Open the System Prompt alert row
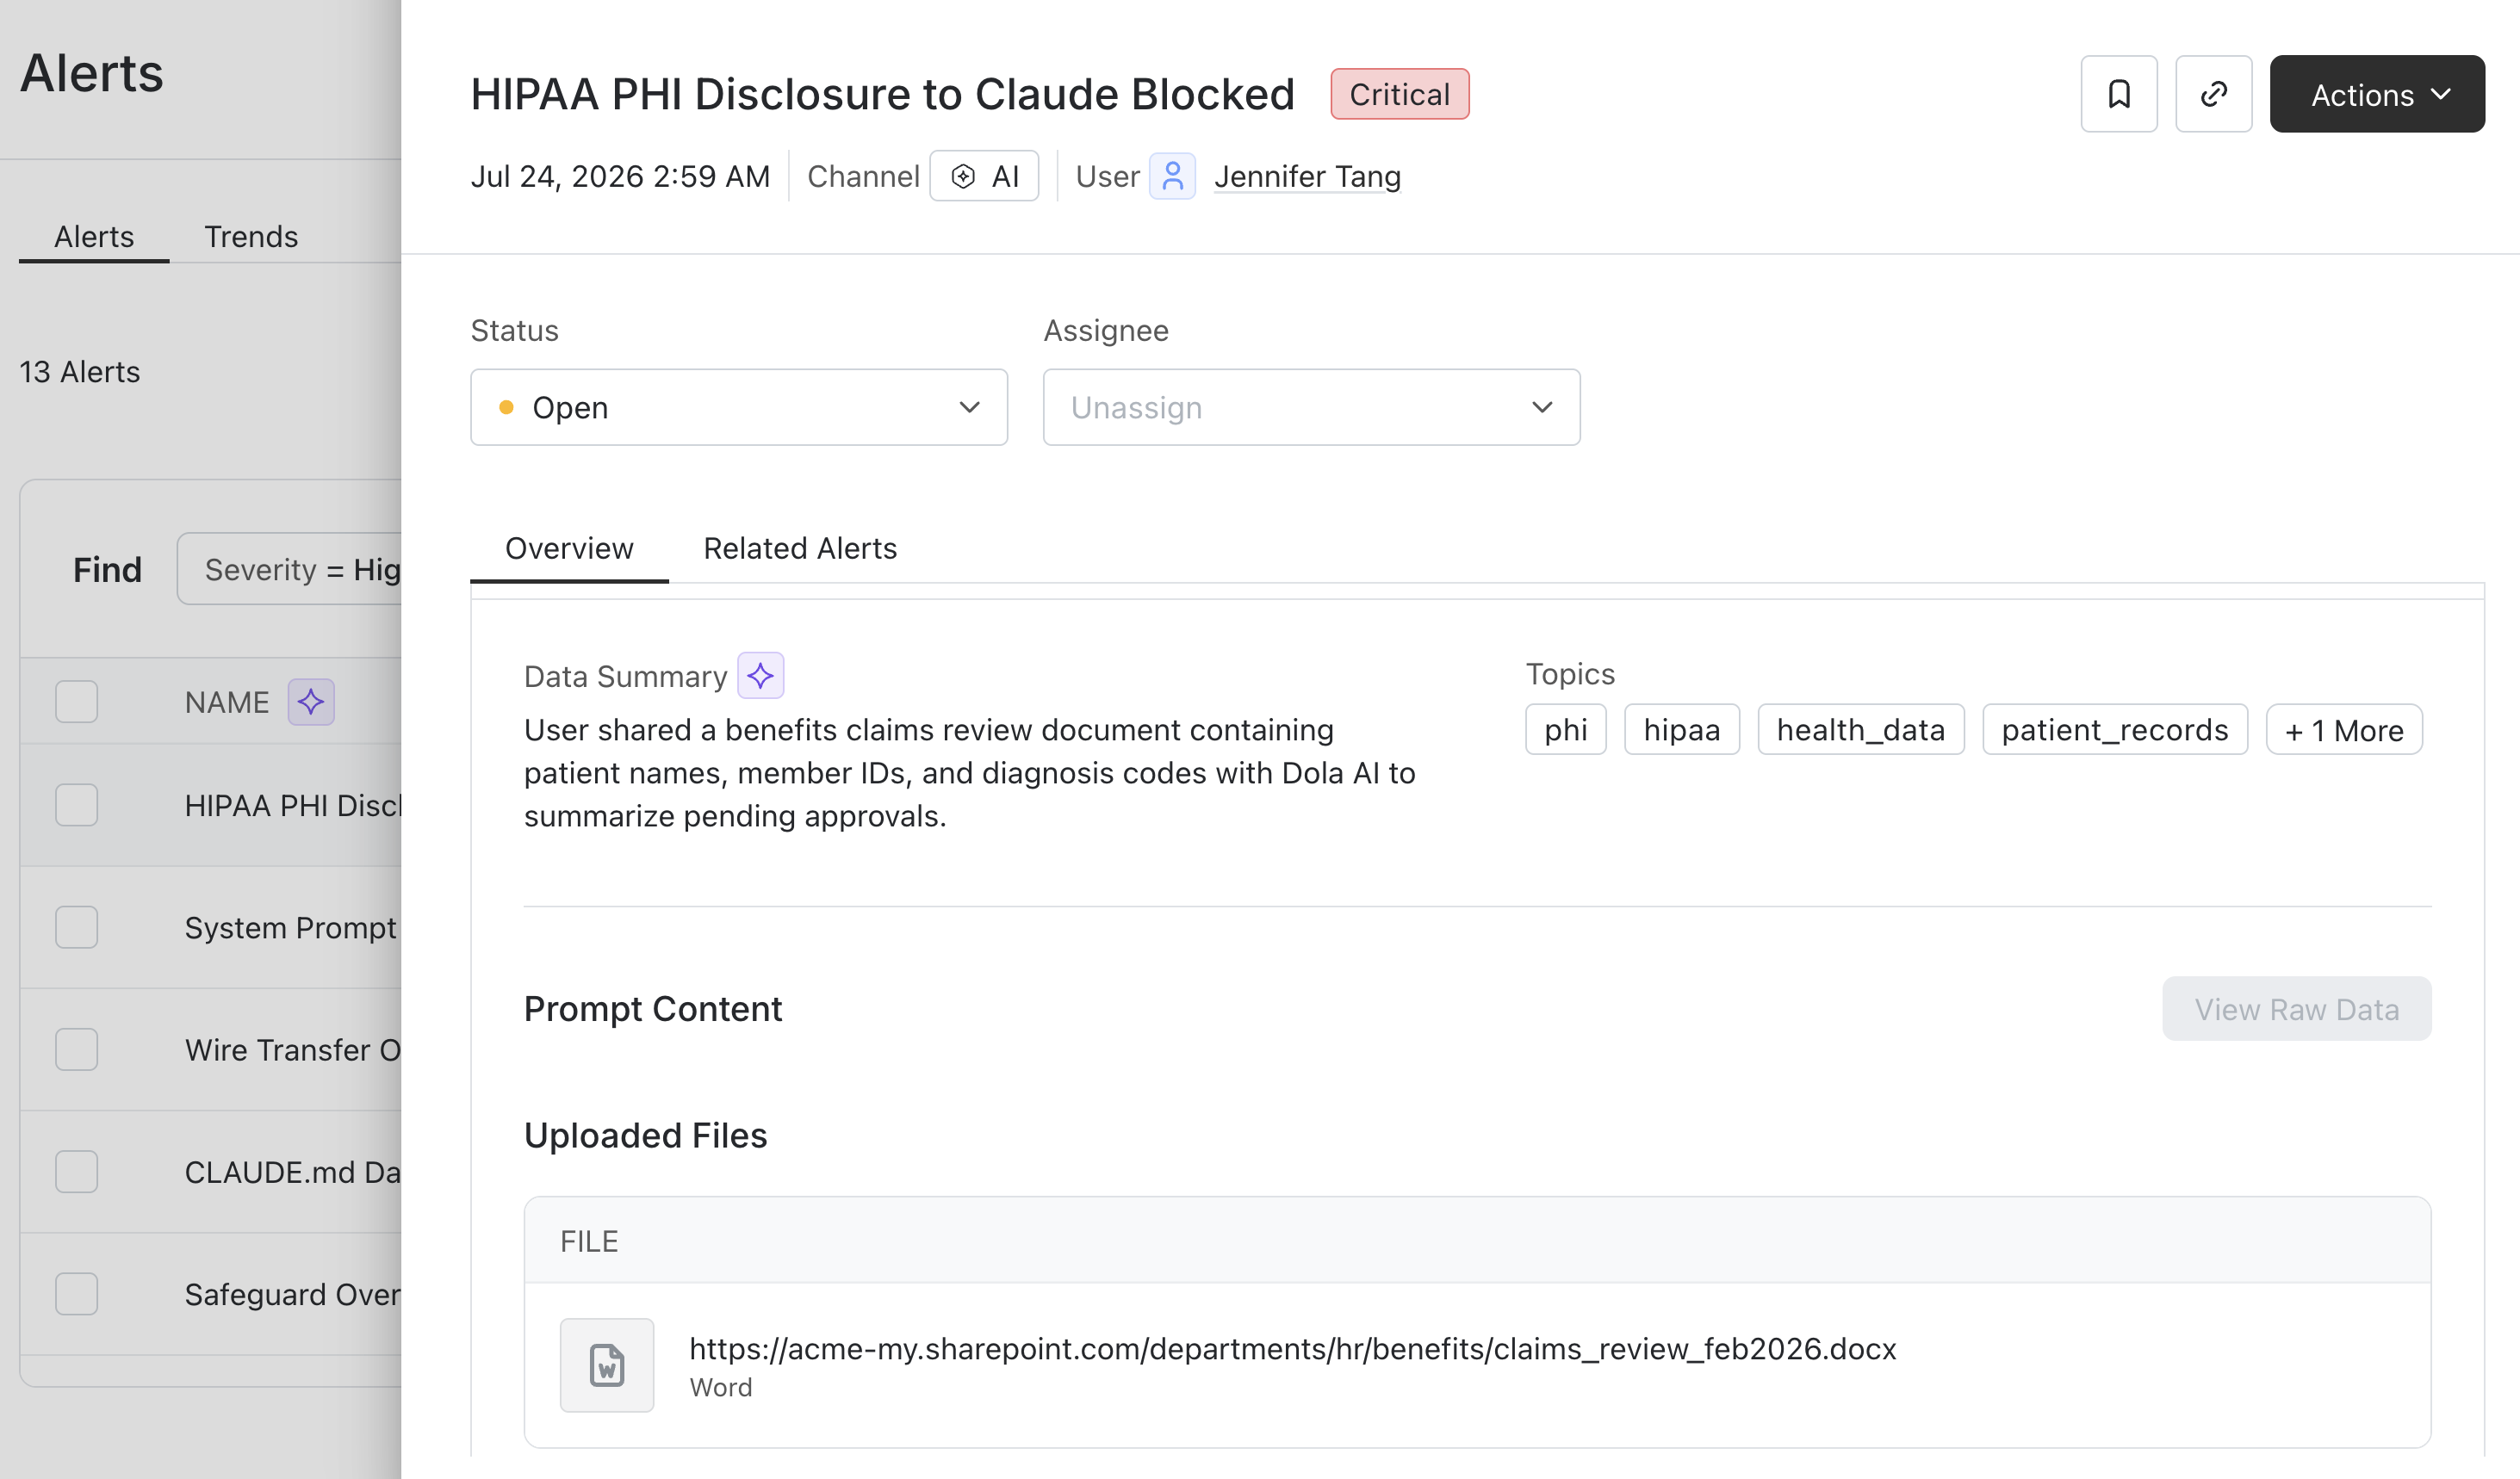This screenshot has height=1479, width=2520. coord(211,926)
